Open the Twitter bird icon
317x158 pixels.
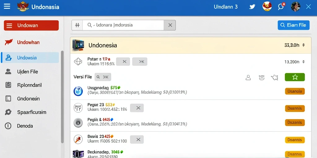(252, 7)
